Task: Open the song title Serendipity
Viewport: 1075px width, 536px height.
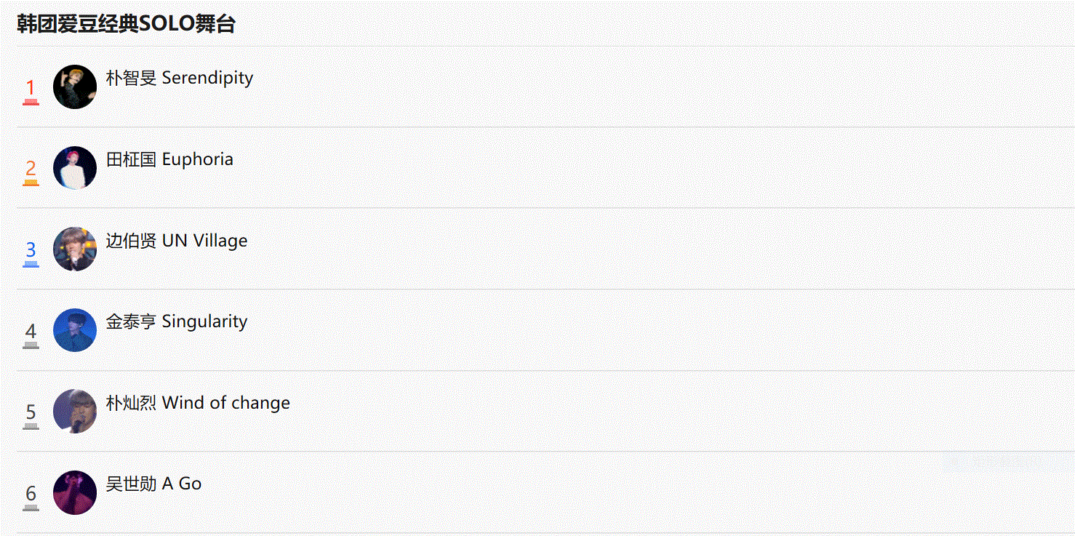Action: pos(207,79)
